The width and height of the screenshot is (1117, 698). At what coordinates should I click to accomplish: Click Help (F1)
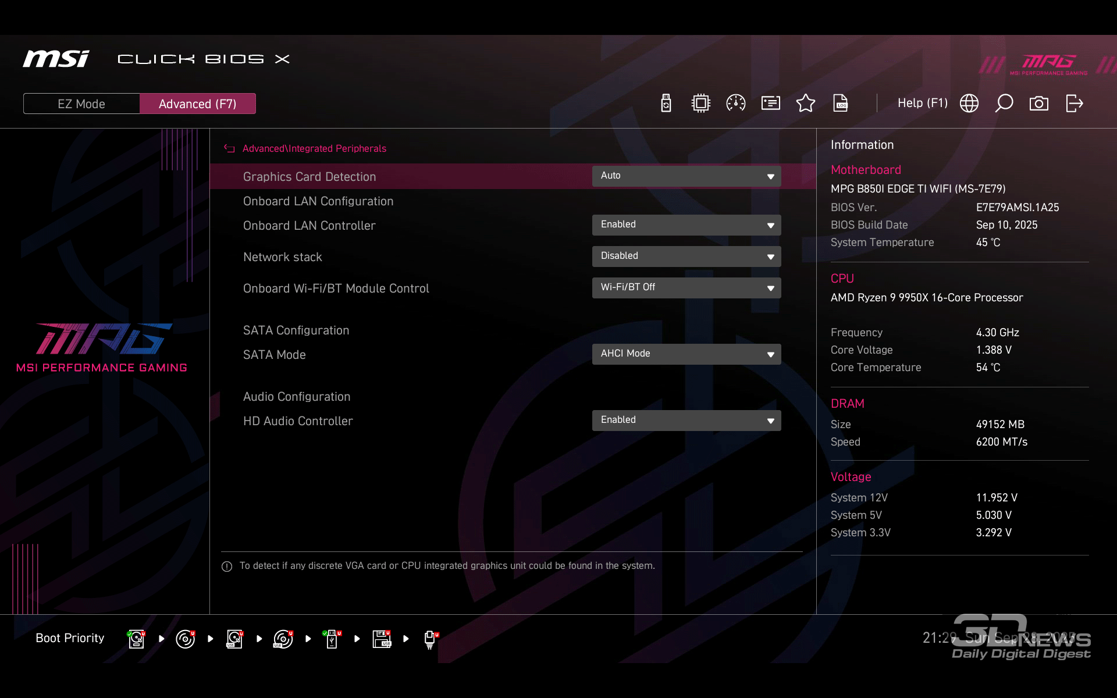(x=922, y=103)
